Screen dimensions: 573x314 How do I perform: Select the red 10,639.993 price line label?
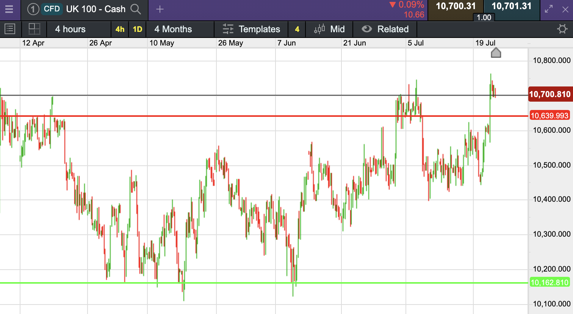tap(550, 116)
